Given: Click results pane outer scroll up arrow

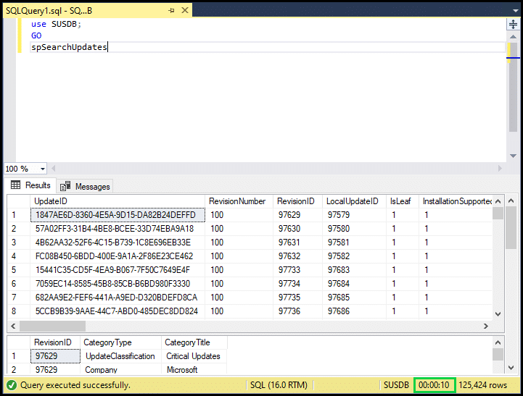Looking at the screenshot, I should point(511,201).
